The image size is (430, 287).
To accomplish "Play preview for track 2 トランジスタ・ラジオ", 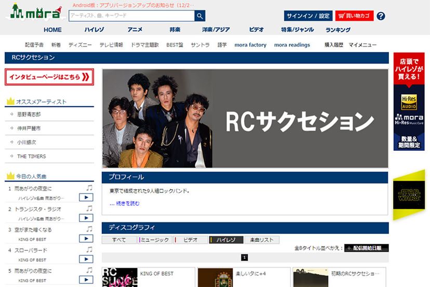I will pyautogui.click(x=86, y=218).
